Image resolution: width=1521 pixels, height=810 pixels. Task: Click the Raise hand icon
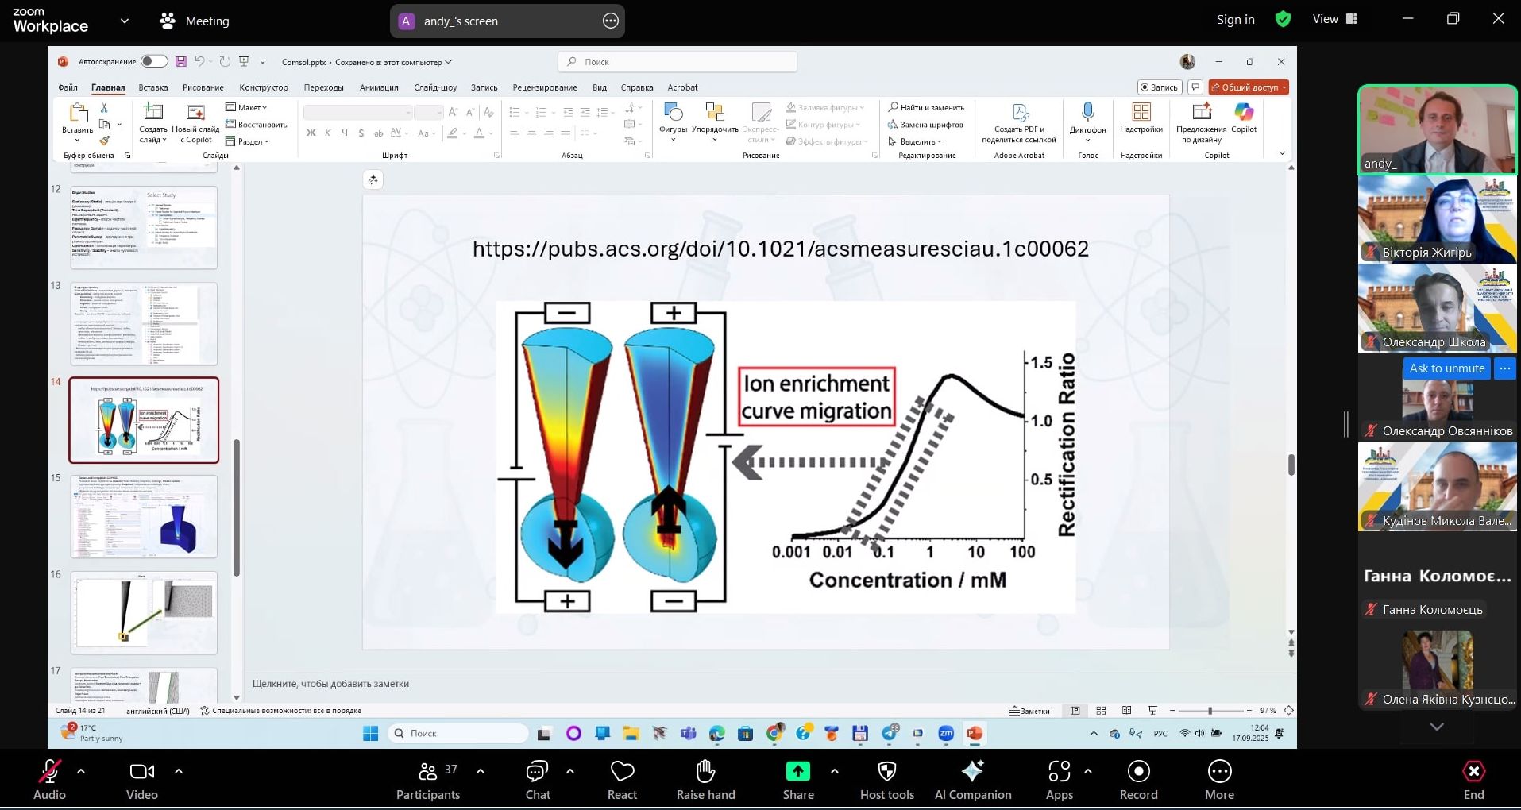[x=705, y=771]
